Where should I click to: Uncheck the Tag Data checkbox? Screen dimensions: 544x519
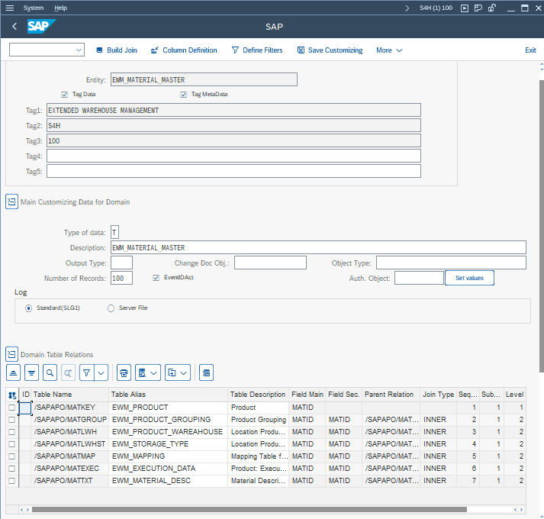pyautogui.click(x=65, y=95)
